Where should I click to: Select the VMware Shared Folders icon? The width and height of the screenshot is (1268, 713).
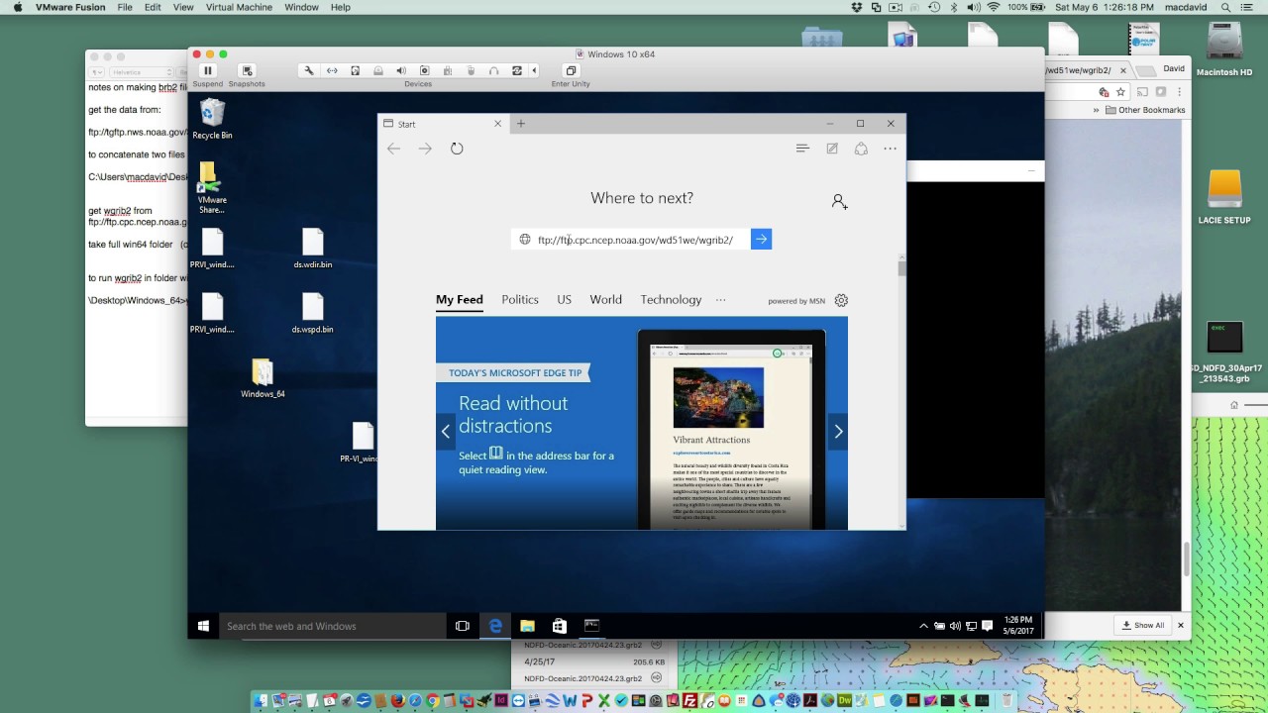[212, 188]
